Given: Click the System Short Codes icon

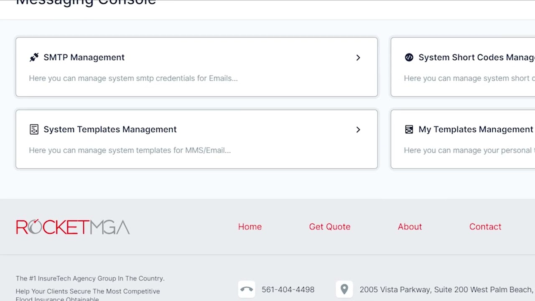Looking at the screenshot, I should (x=409, y=57).
